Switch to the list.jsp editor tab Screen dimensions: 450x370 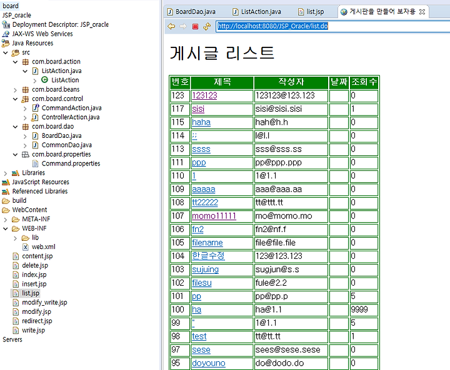pos(311,12)
